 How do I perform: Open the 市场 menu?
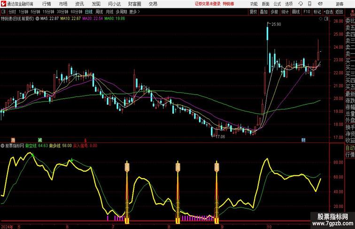point(63,4)
